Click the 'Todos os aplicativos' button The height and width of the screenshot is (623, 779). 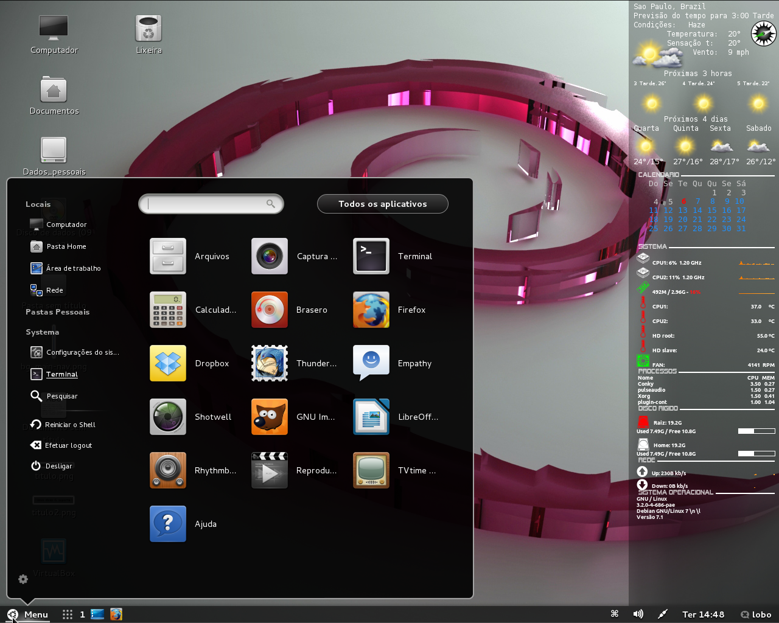coord(382,204)
